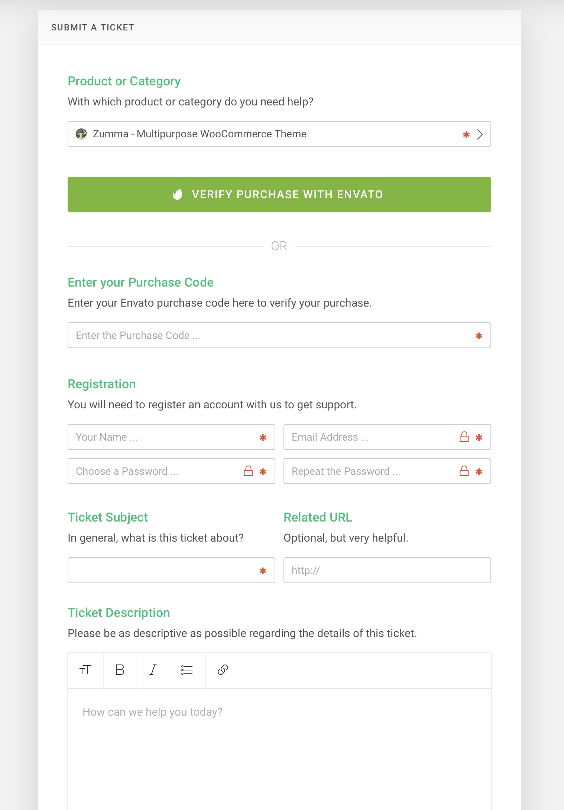The image size is (564, 810).
Task: Click the lock icon in Email Address field
Action: [464, 437]
